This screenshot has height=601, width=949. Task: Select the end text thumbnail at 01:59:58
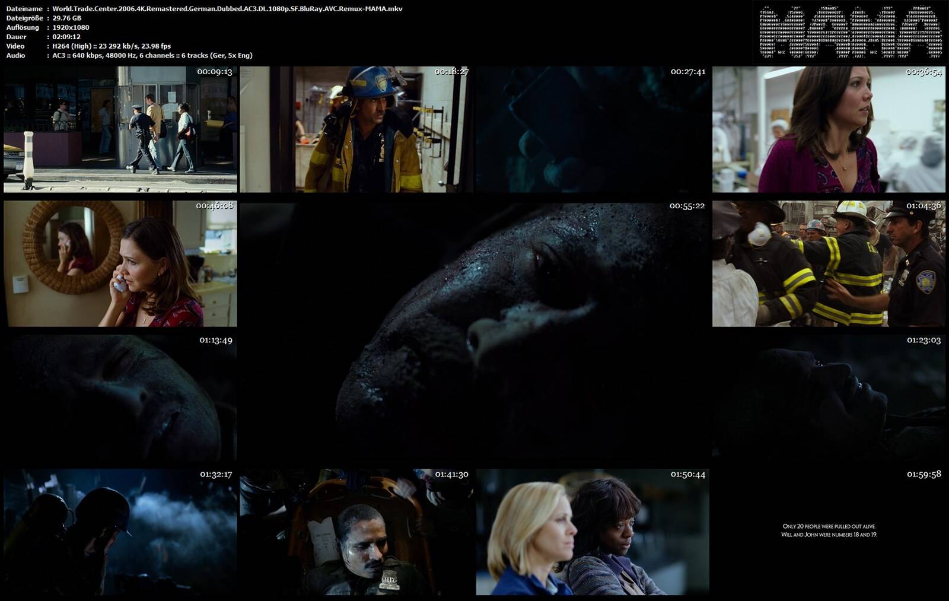pyautogui.click(x=829, y=532)
